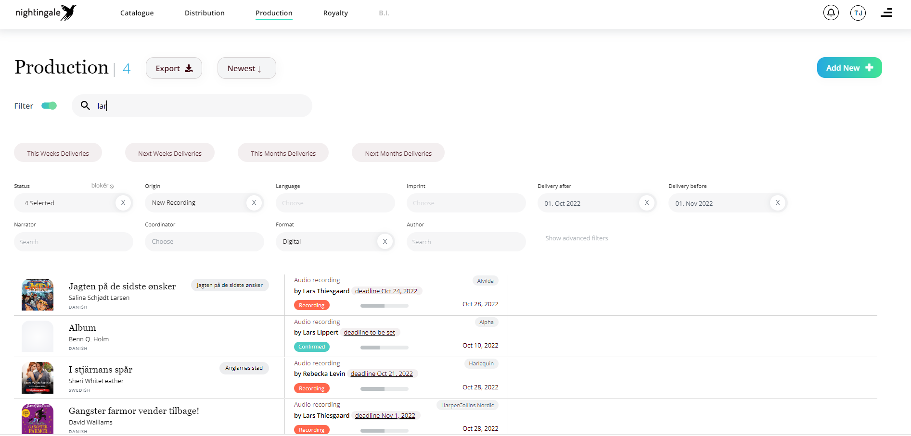Click progress bar on the Album row
911x436 pixels.
[384, 347]
